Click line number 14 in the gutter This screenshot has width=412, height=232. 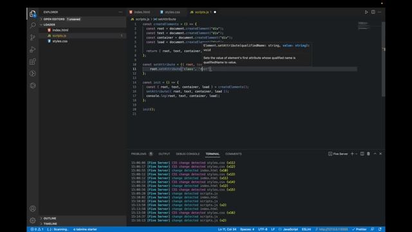pos(135,82)
